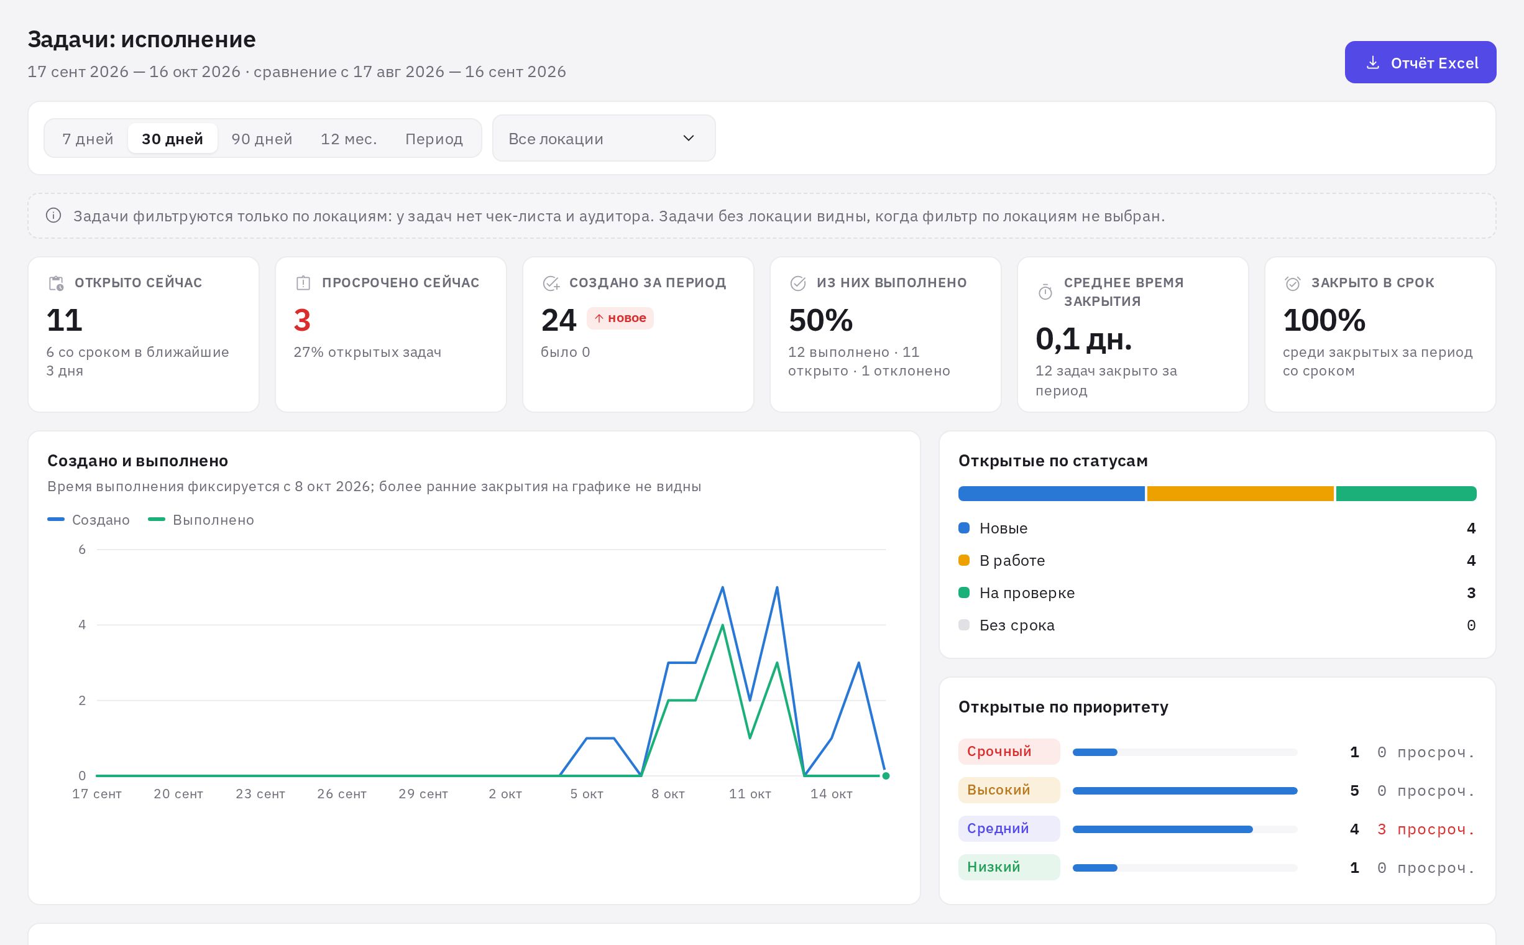1524x945 pixels.
Task: Click the checkmark icon beside Из них выполнено
Action: pyautogui.click(x=798, y=283)
